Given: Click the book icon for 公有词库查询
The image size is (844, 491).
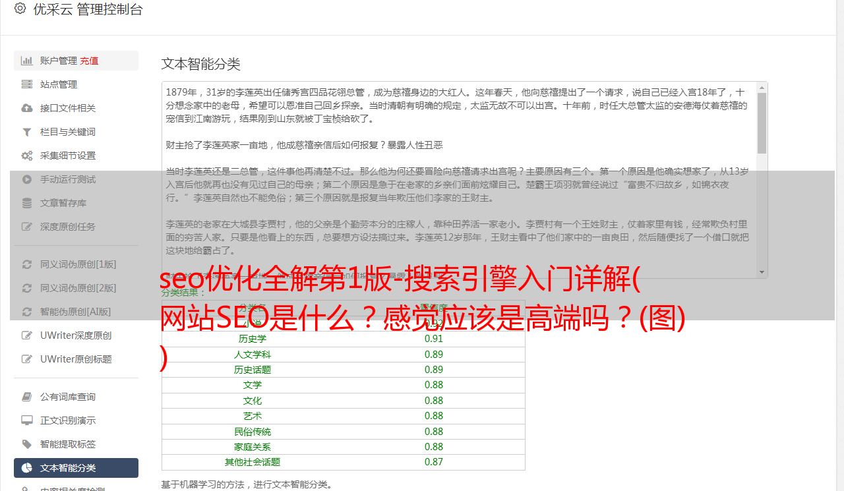Looking at the screenshot, I should 27,397.
